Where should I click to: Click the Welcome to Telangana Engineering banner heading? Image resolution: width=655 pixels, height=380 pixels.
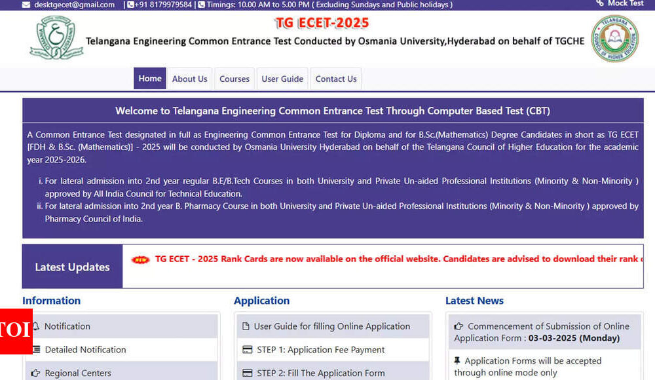(333, 111)
